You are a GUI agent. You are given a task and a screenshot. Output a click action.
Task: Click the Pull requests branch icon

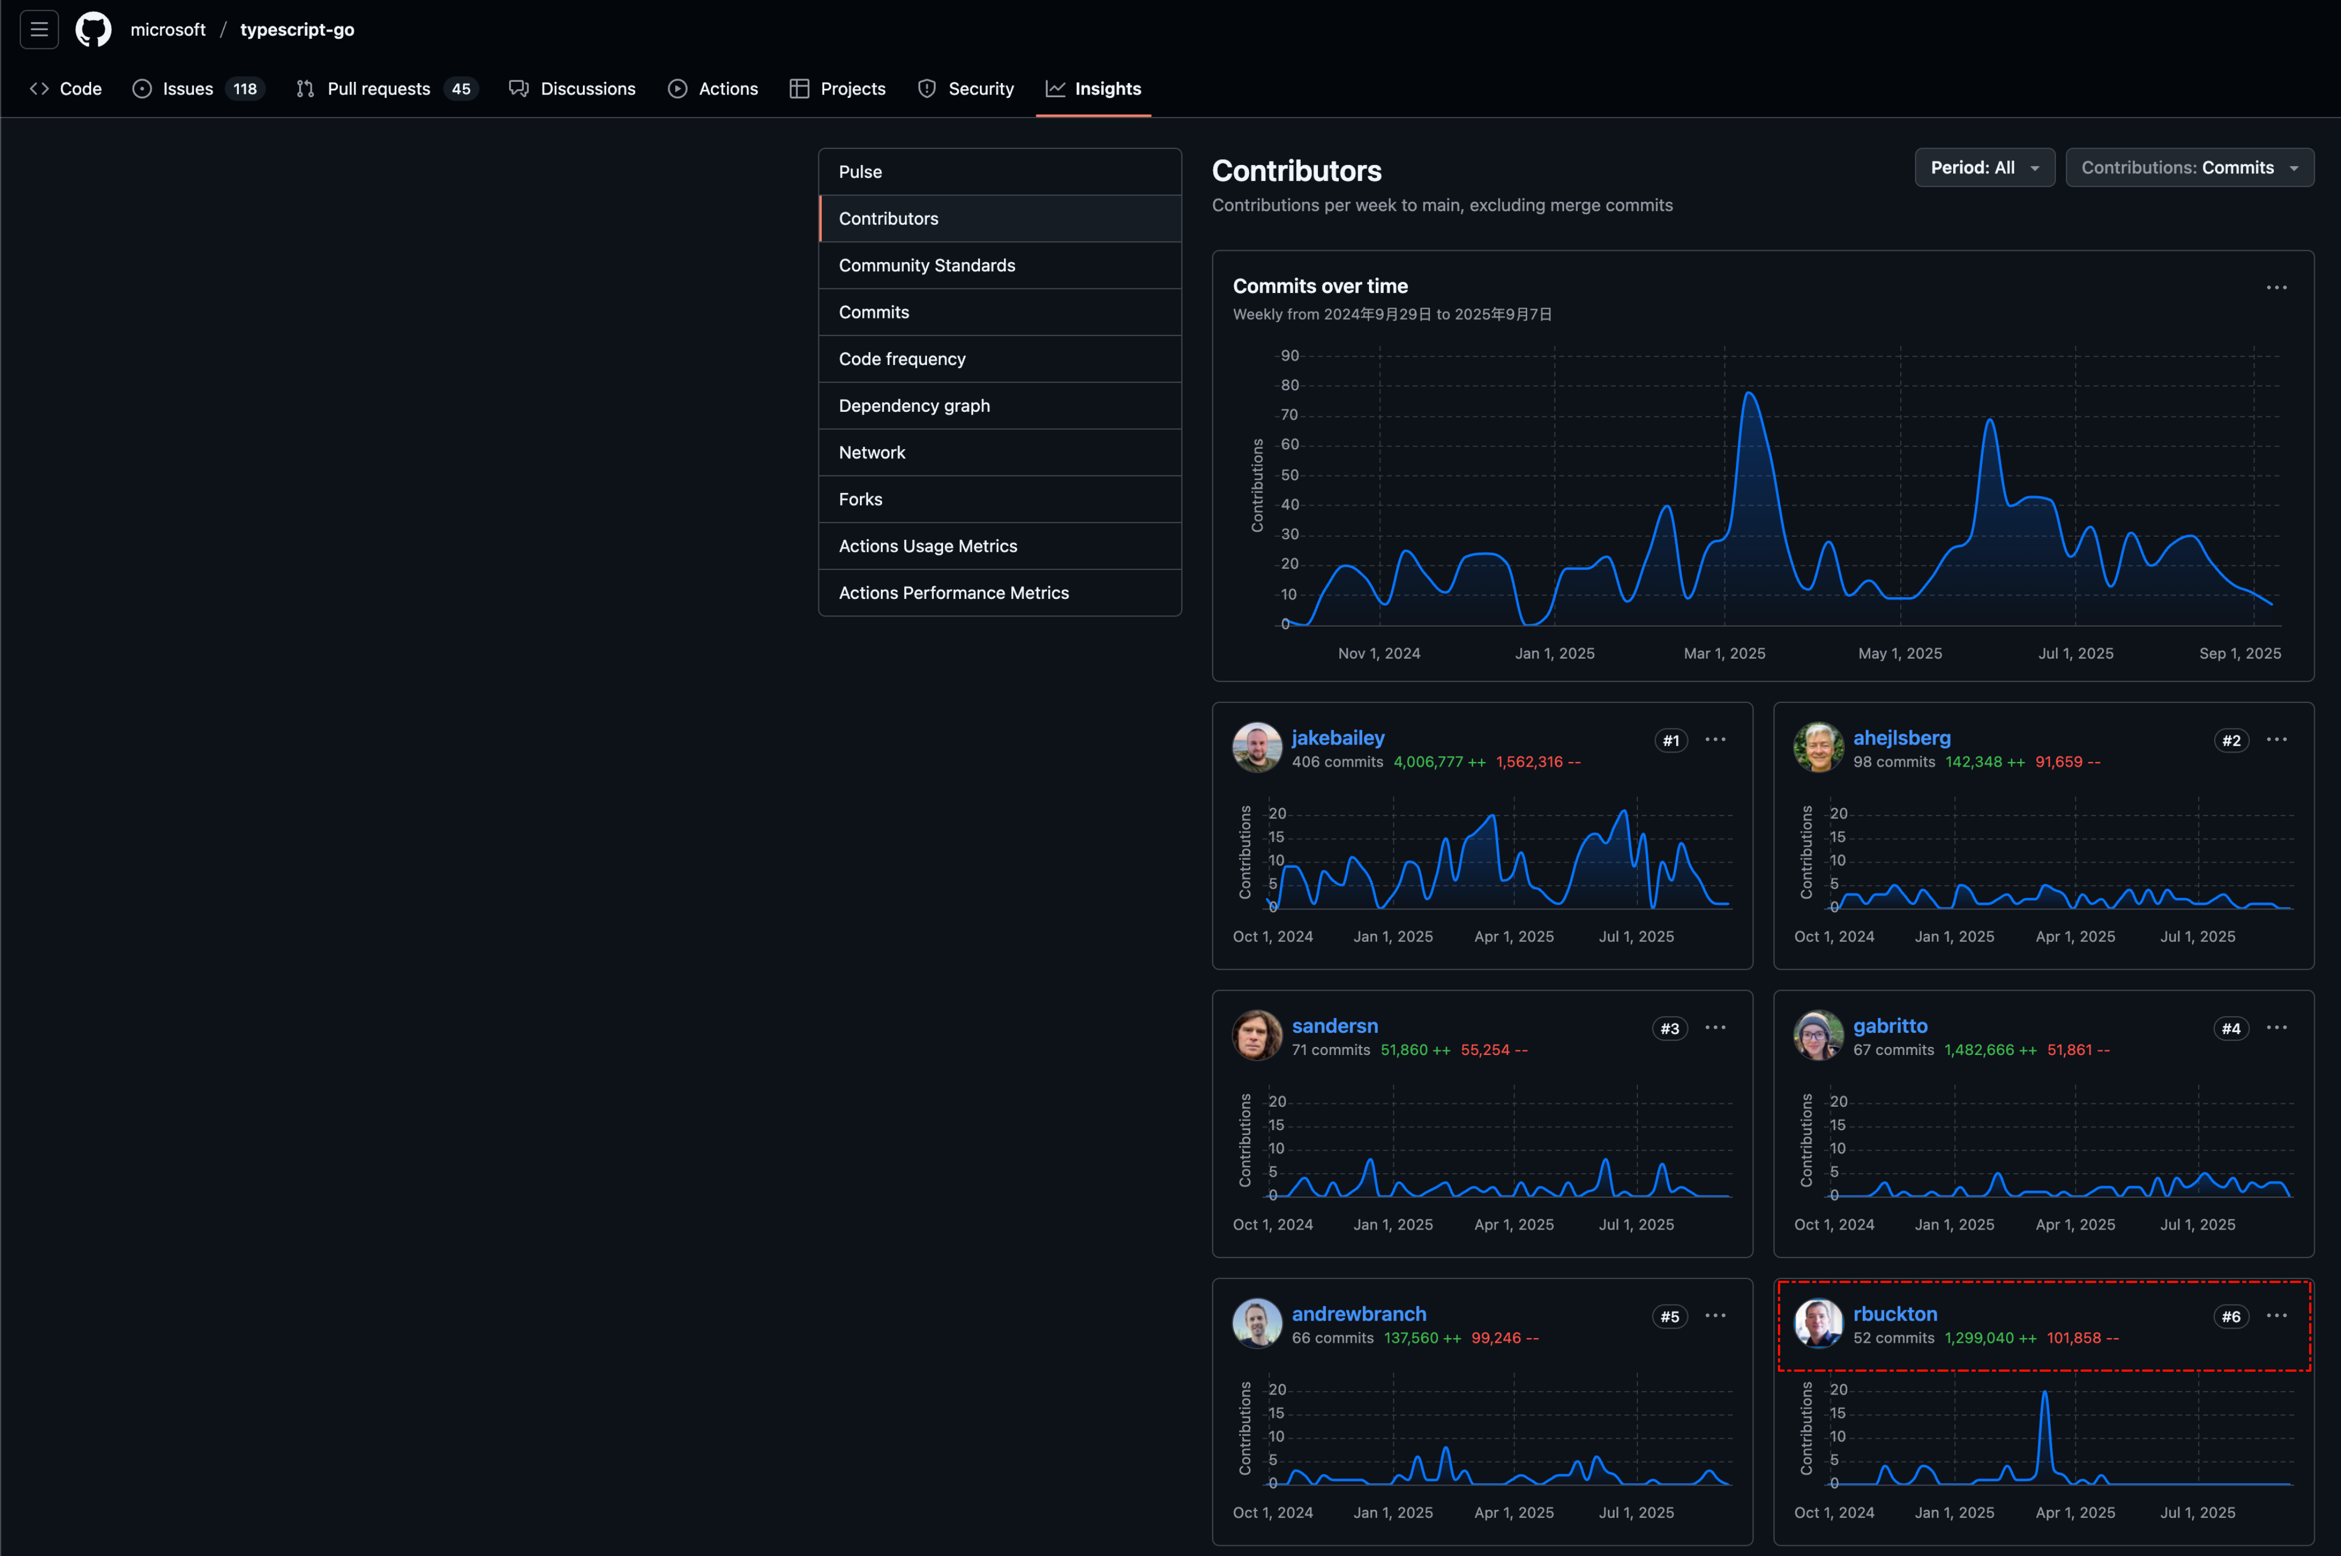tap(305, 88)
